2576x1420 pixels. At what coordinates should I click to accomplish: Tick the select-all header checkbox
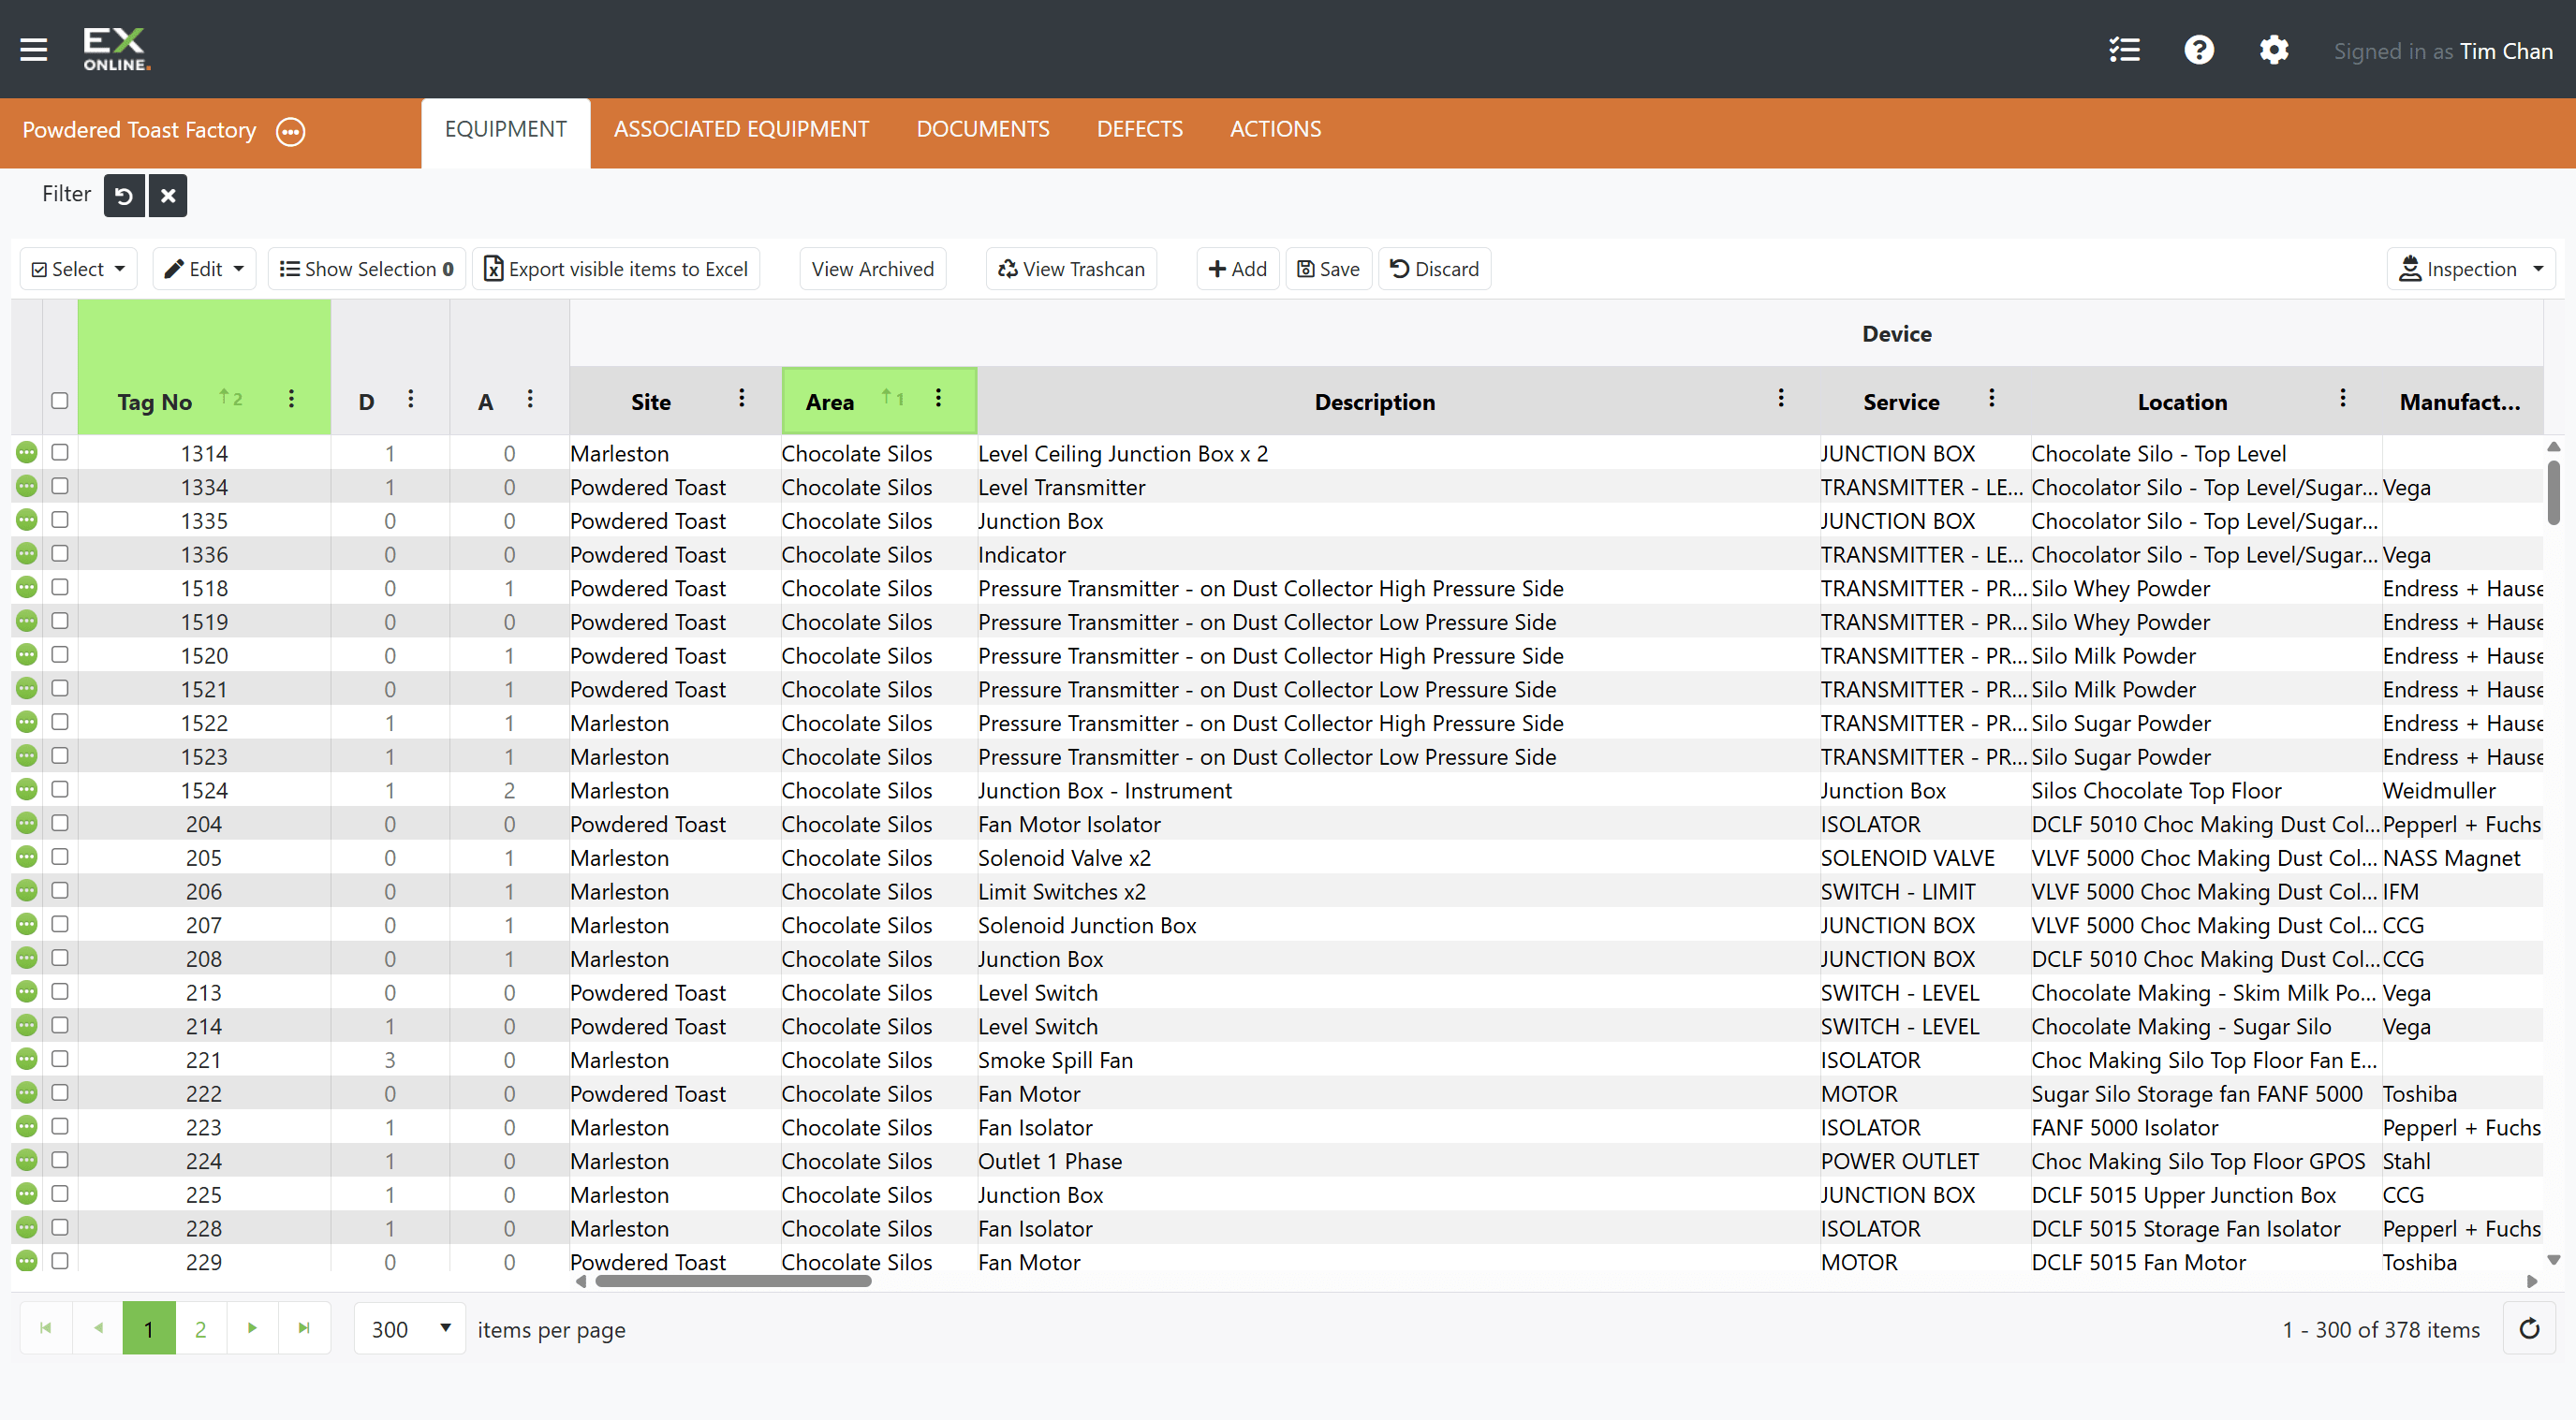tap(60, 400)
